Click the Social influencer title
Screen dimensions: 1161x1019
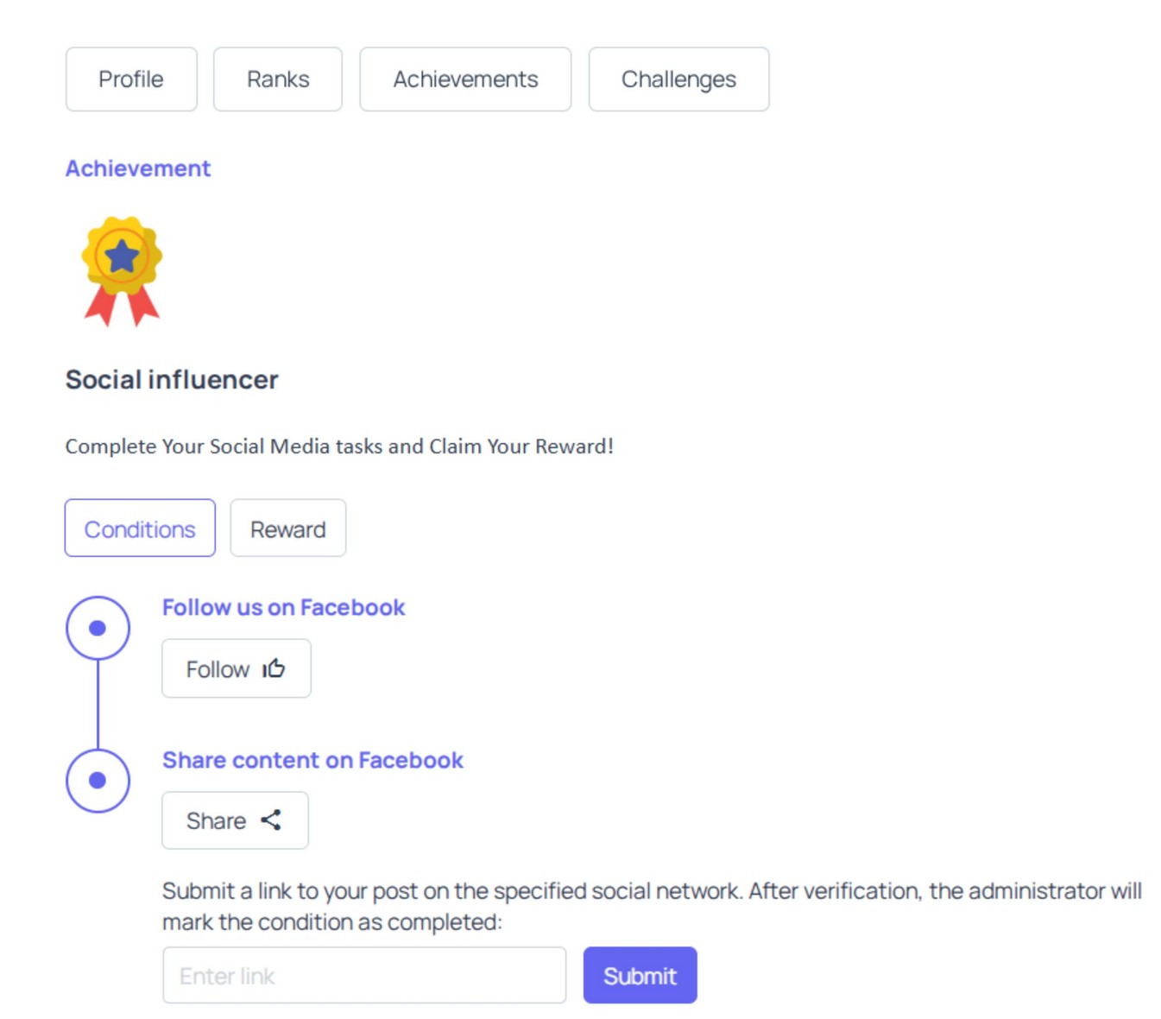(172, 380)
